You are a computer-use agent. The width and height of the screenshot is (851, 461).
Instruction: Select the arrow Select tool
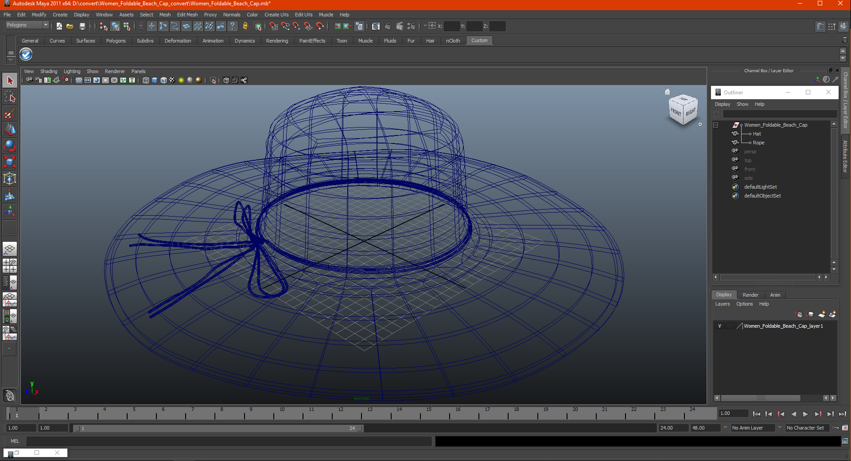(10, 81)
